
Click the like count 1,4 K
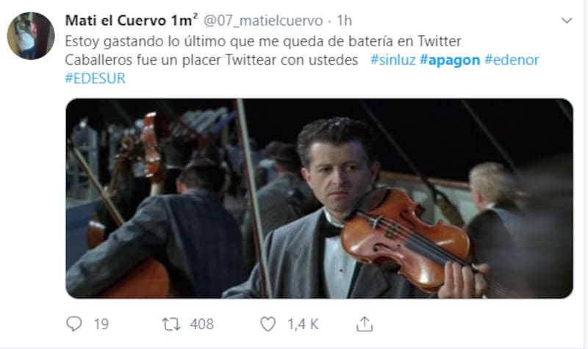[x=303, y=324]
